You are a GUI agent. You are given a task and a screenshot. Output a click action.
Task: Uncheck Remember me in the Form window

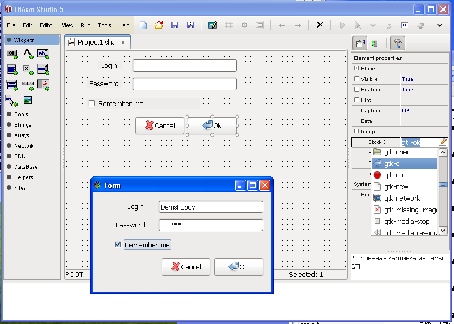click(118, 245)
